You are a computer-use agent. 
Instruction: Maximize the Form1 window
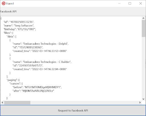click(x=130, y=3)
